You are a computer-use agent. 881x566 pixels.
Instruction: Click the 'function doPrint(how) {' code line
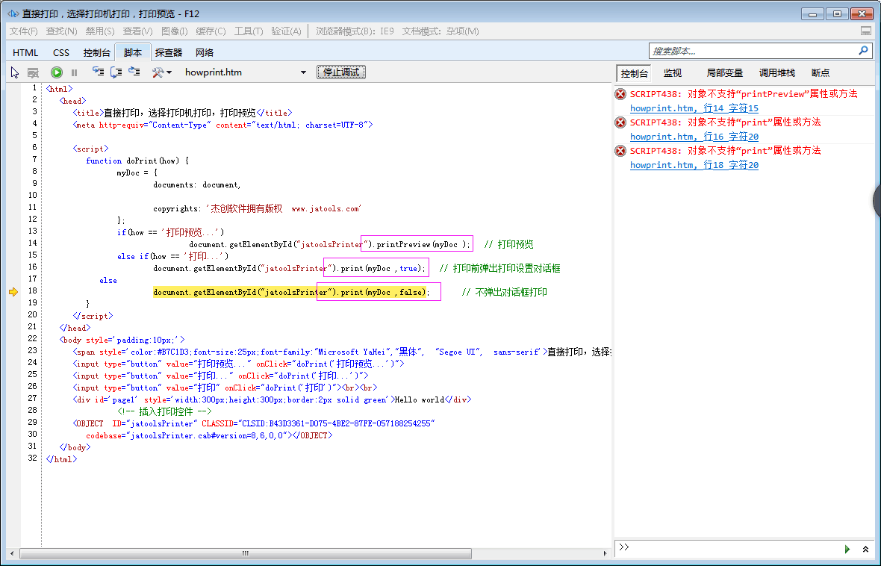tap(137, 161)
